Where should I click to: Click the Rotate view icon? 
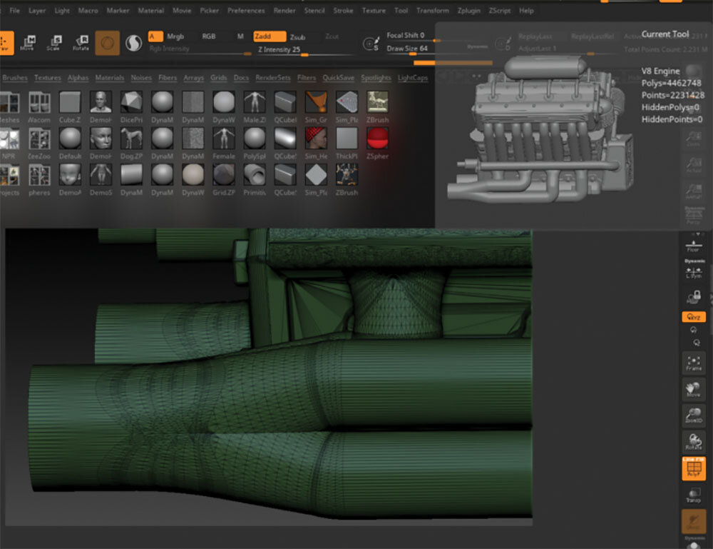click(694, 442)
